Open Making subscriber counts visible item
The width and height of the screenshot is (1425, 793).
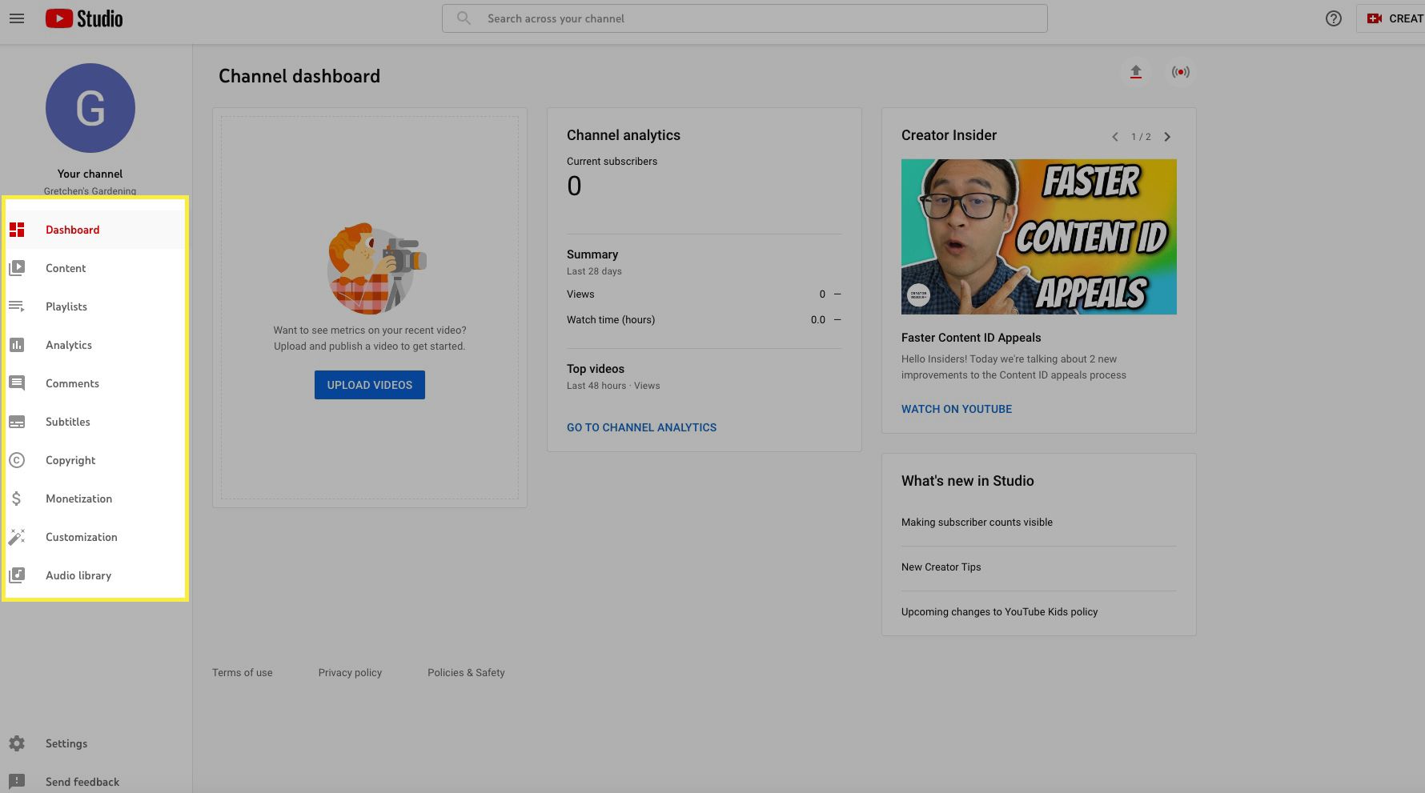pyautogui.click(x=977, y=523)
